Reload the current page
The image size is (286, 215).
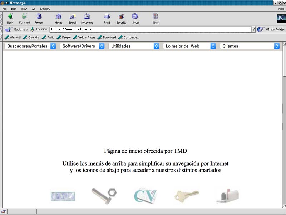pos(39,16)
